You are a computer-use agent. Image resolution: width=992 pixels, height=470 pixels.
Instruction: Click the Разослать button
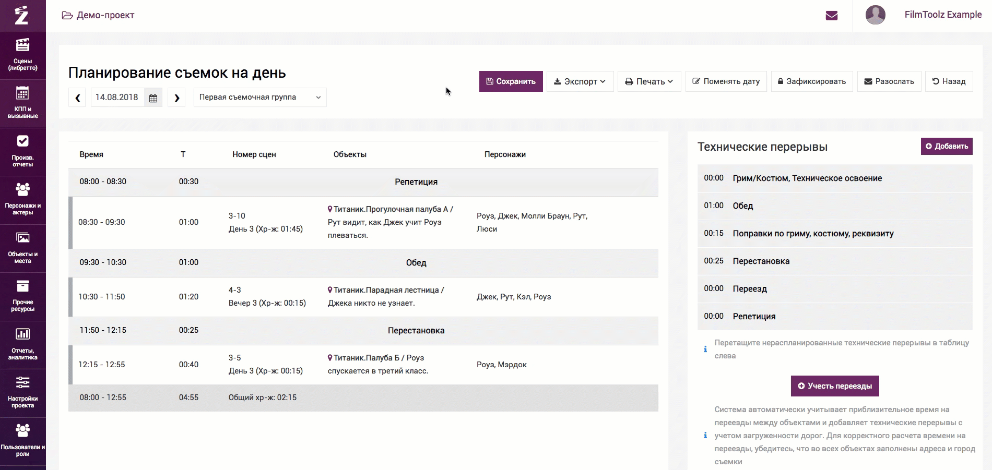coord(889,81)
